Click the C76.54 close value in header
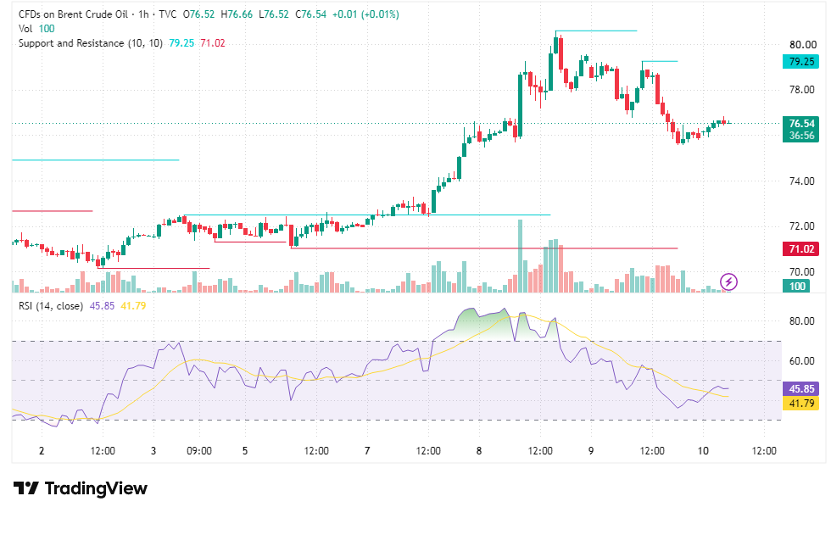The width and height of the screenshot is (831, 535). coord(310,14)
